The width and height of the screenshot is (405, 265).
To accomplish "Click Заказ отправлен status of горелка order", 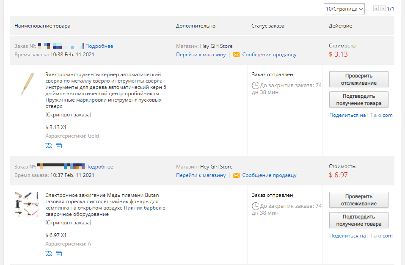I will 273,195.
